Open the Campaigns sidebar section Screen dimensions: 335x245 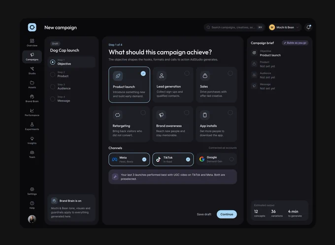(32, 57)
